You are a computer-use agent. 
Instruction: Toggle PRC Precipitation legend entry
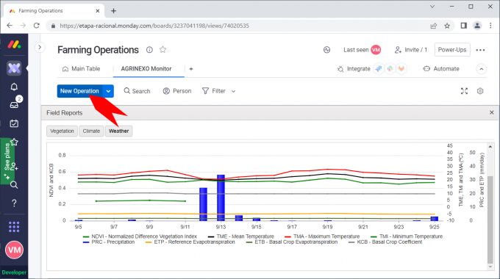(109, 242)
